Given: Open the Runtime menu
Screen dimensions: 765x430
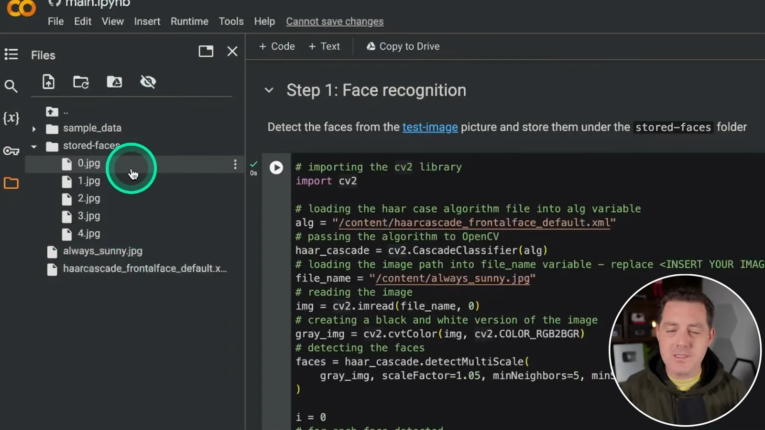Looking at the screenshot, I should click(189, 21).
